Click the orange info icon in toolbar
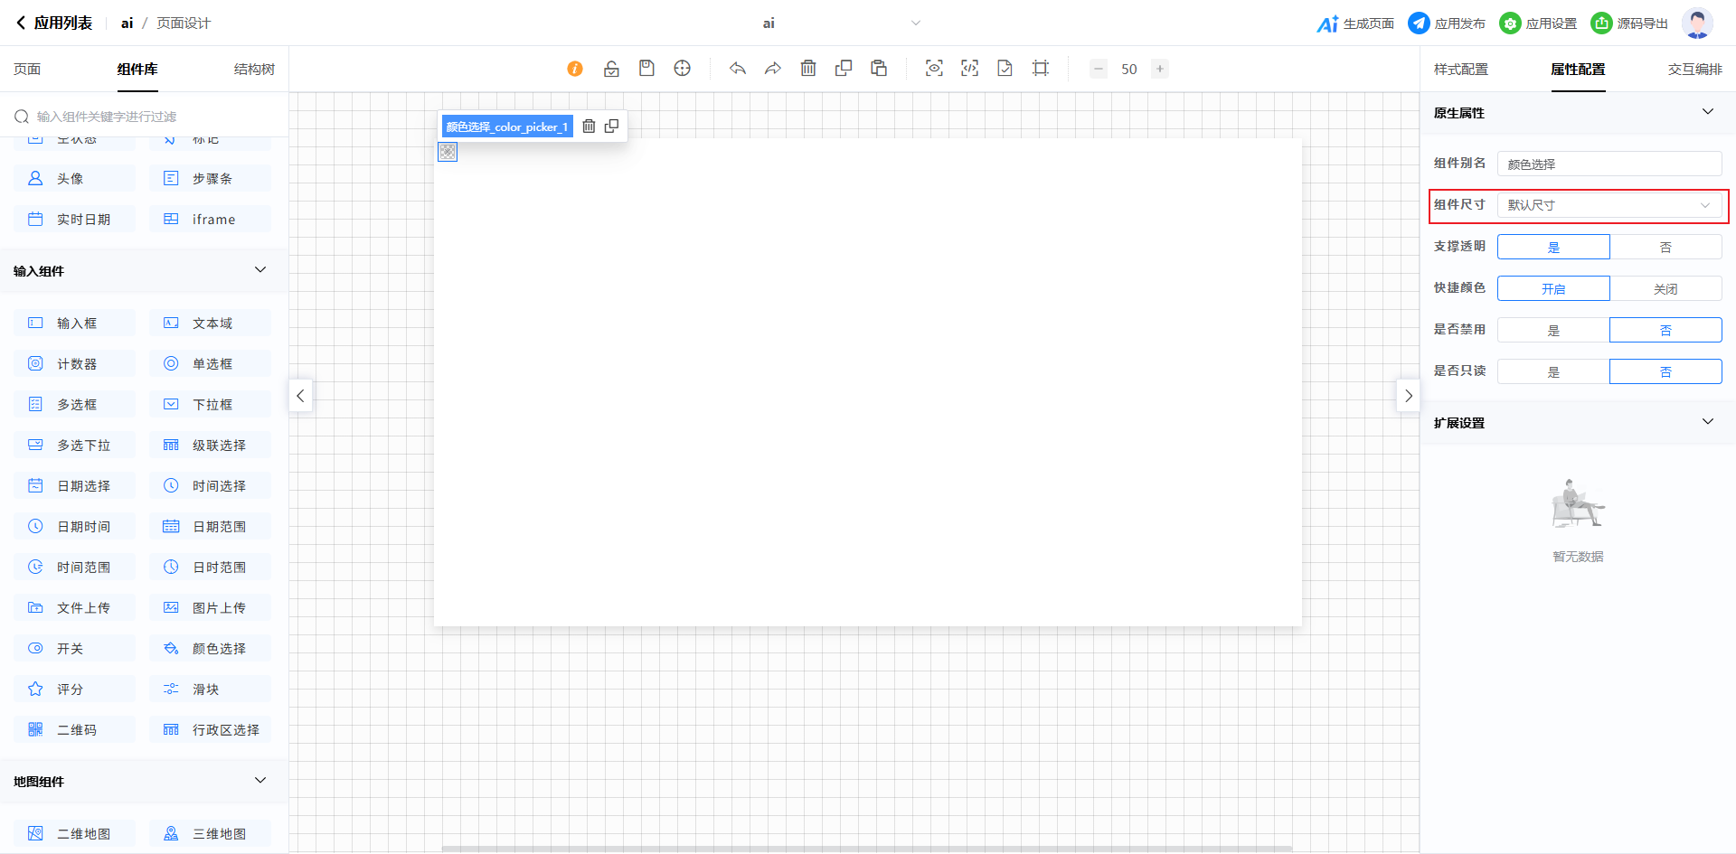The width and height of the screenshot is (1736, 854). pyautogui.click(x=575, y=69)
